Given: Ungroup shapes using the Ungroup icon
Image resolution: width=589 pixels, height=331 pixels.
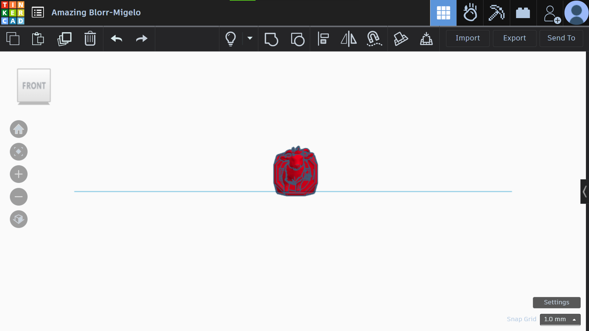Looking at the screenshot, I should click(x=297, y=39).
